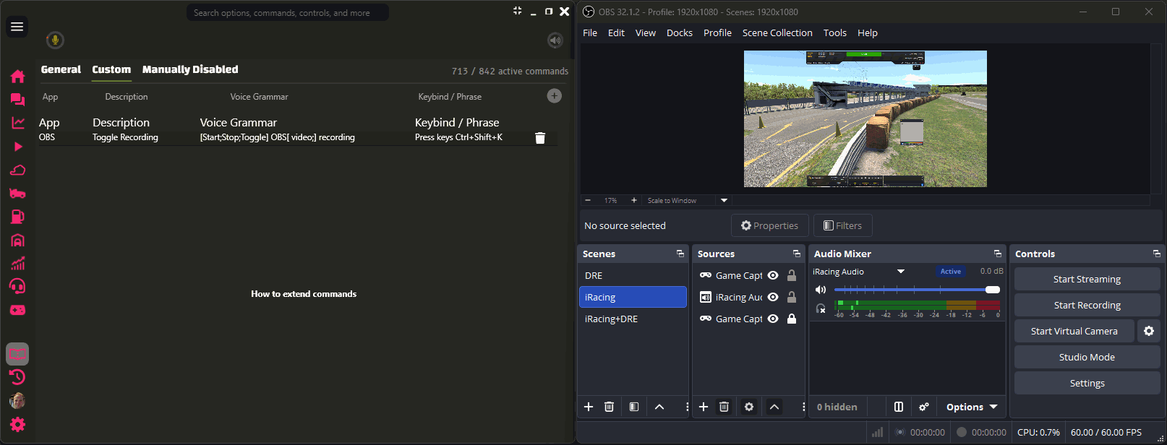Click the user avatar in the sidebar

(17, 400)
